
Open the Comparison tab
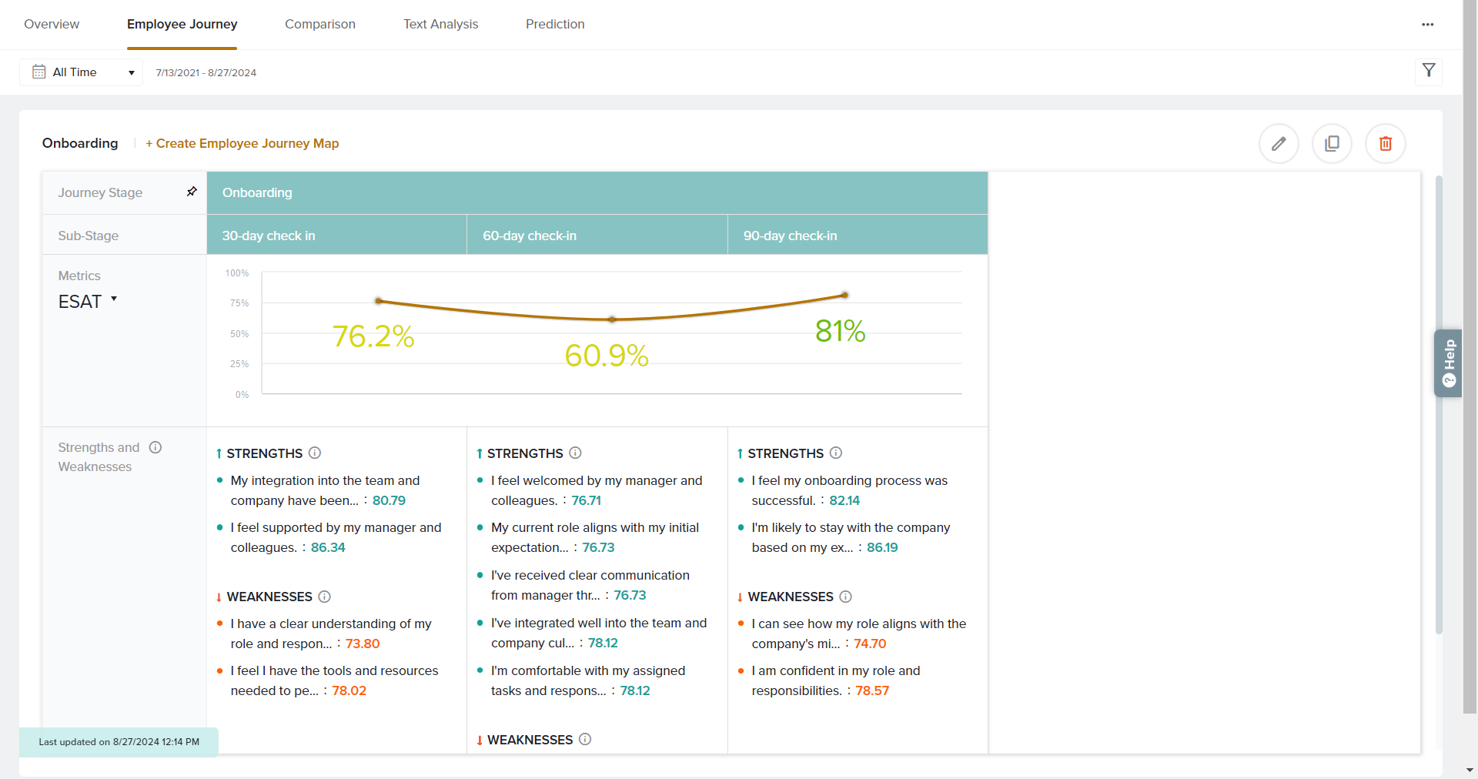319,25
